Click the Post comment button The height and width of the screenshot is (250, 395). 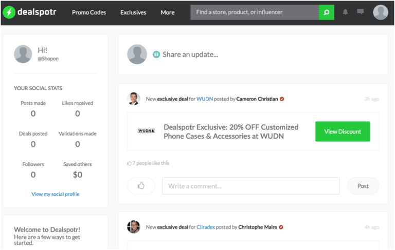[363, 186]
